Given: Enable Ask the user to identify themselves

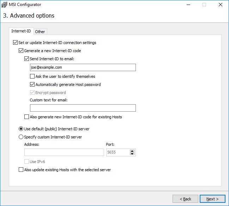Looking at the screenshot, I should [x=32, y=76].
